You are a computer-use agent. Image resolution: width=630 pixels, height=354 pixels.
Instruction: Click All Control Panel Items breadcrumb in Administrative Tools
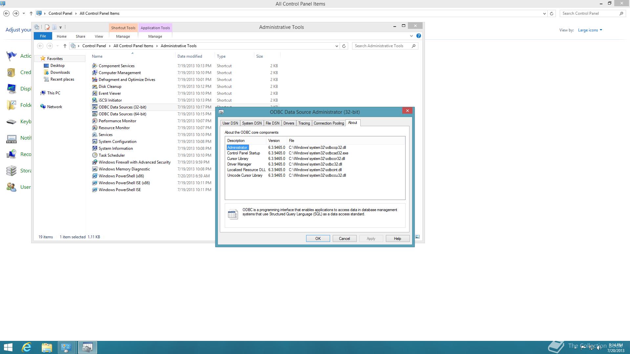[x=133, y=46]
